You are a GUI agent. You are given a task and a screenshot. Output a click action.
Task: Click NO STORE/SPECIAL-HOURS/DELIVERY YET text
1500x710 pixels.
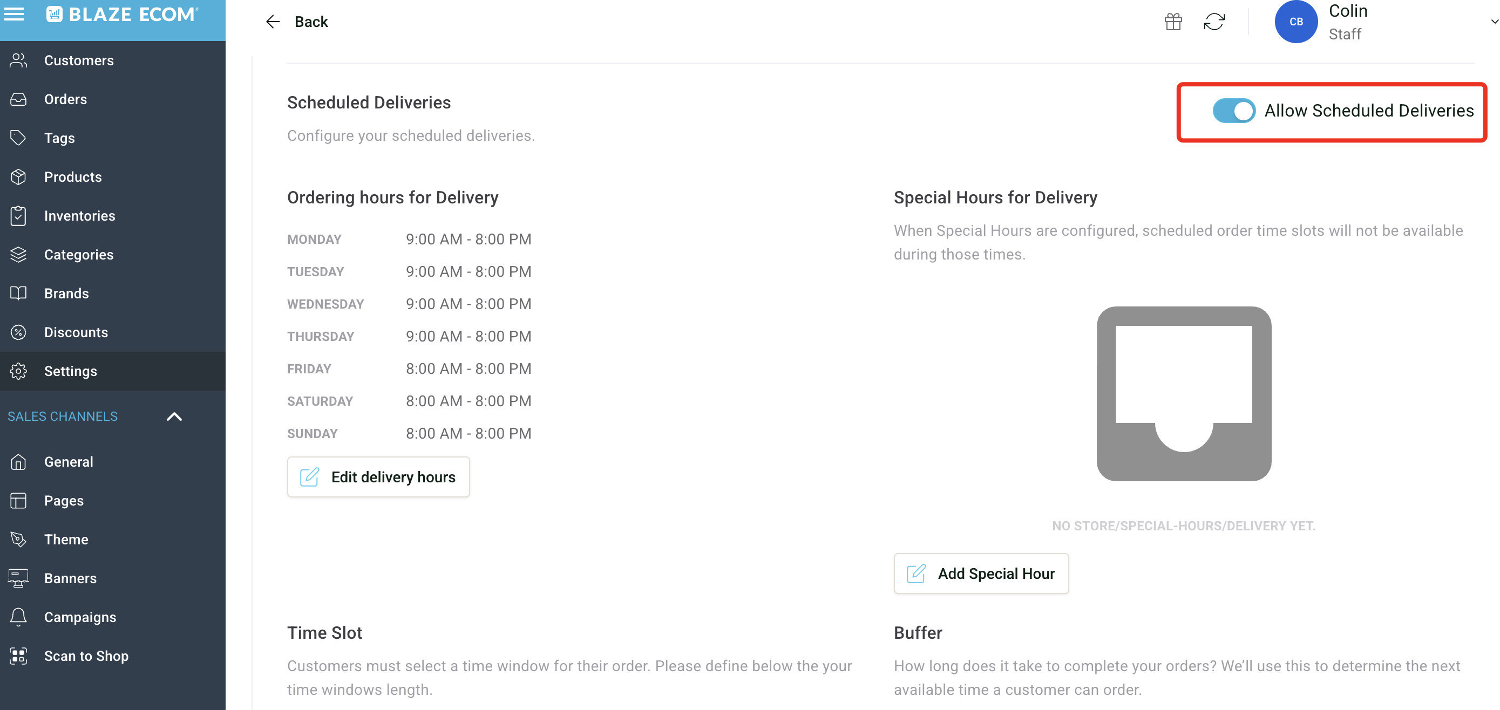tap(1183, 526)
